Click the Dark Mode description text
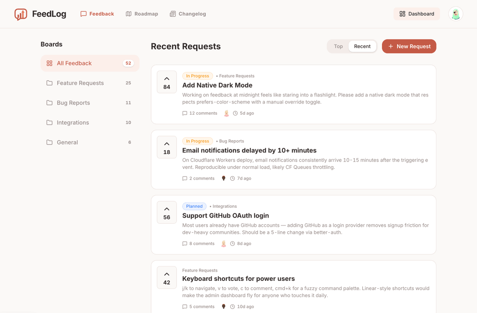The width and height of the screenshot is (477, 313). (305, 99)
